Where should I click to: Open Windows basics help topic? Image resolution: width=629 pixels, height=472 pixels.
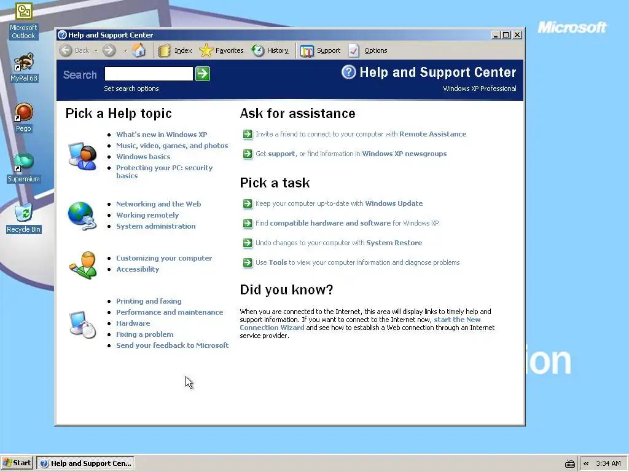pos(143,157)
